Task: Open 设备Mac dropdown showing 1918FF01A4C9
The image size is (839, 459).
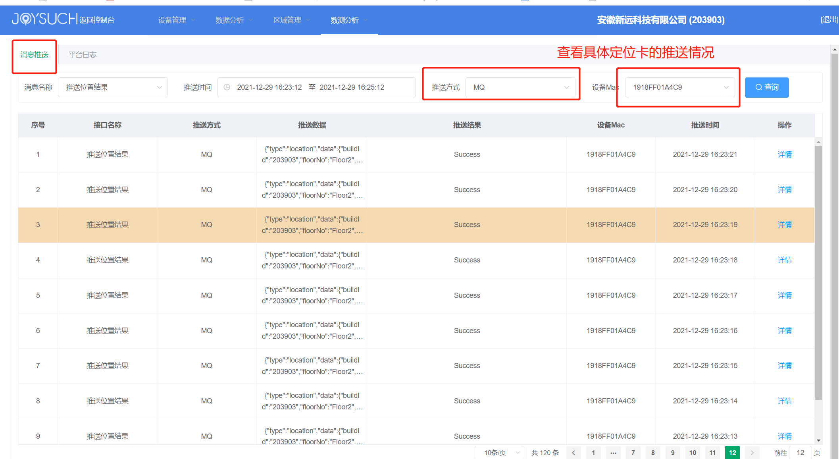Action: 680,87
